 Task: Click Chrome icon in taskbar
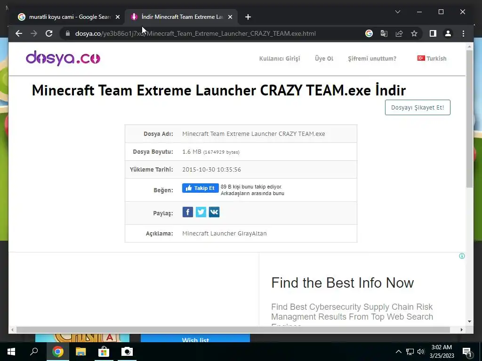(x=57, y=352)
